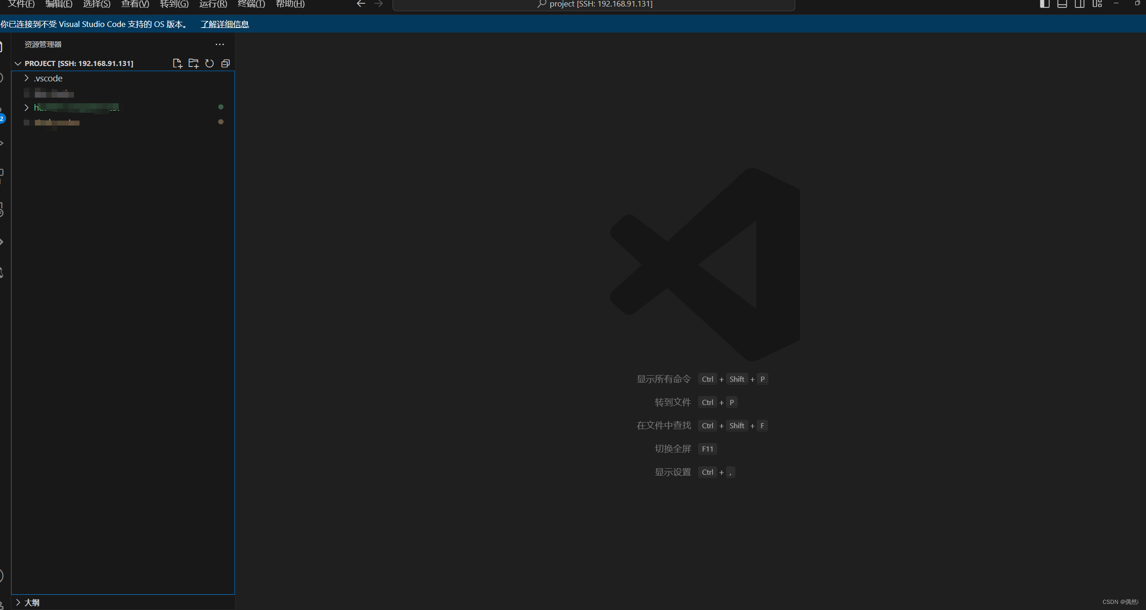Click the 了解详细信息 link in banner

[225, 24]
